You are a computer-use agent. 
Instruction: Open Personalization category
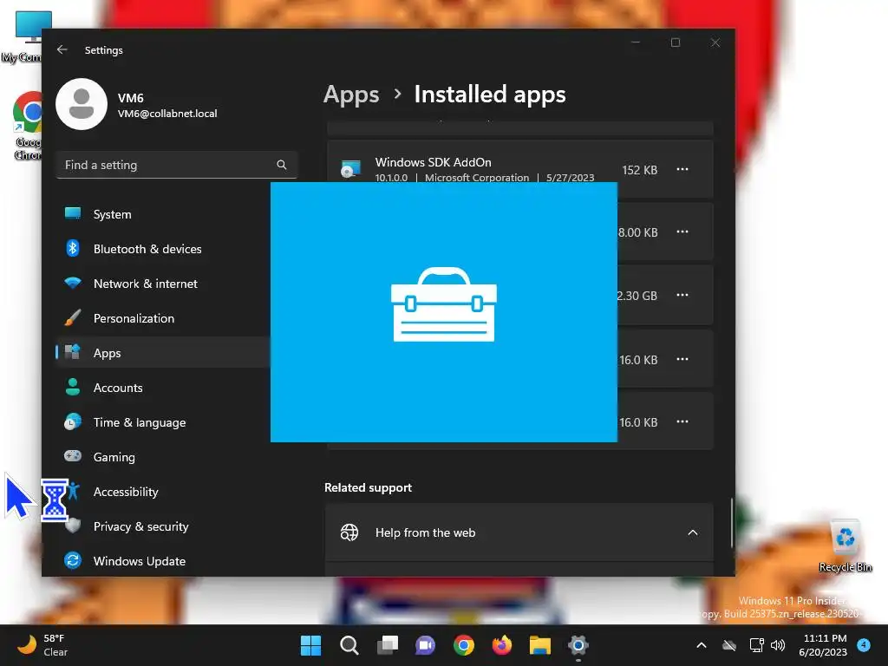pyautogui.click(x=163, y=318)
